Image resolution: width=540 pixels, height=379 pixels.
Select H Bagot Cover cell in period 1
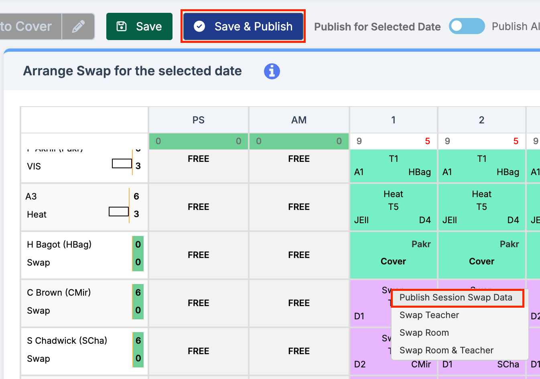tap(394, 255)
